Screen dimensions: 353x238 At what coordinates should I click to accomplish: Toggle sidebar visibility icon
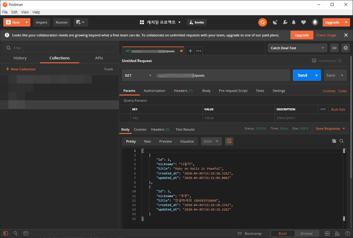point(6,233)
